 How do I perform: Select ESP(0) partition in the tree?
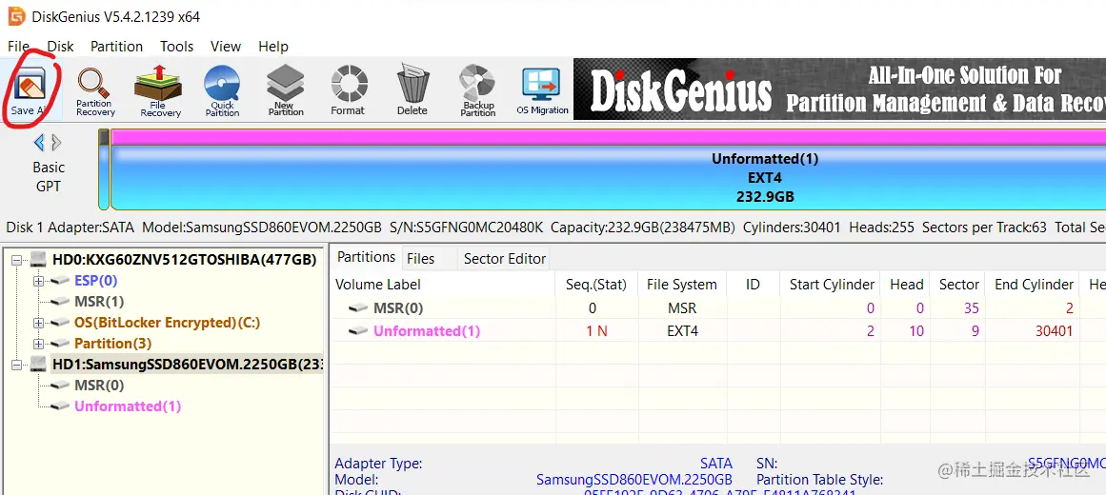(95, 281)
